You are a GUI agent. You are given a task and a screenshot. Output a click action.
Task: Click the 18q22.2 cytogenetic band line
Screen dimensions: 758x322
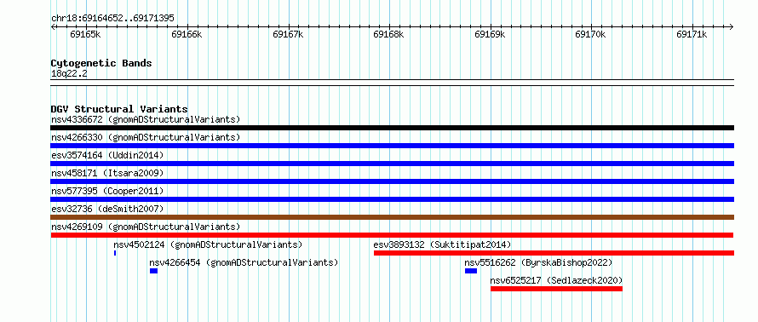point(392,83)
